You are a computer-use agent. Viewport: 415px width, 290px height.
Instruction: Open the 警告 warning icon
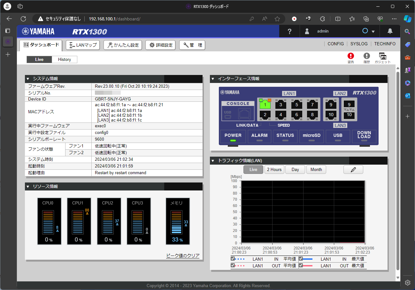pos(351,58)
